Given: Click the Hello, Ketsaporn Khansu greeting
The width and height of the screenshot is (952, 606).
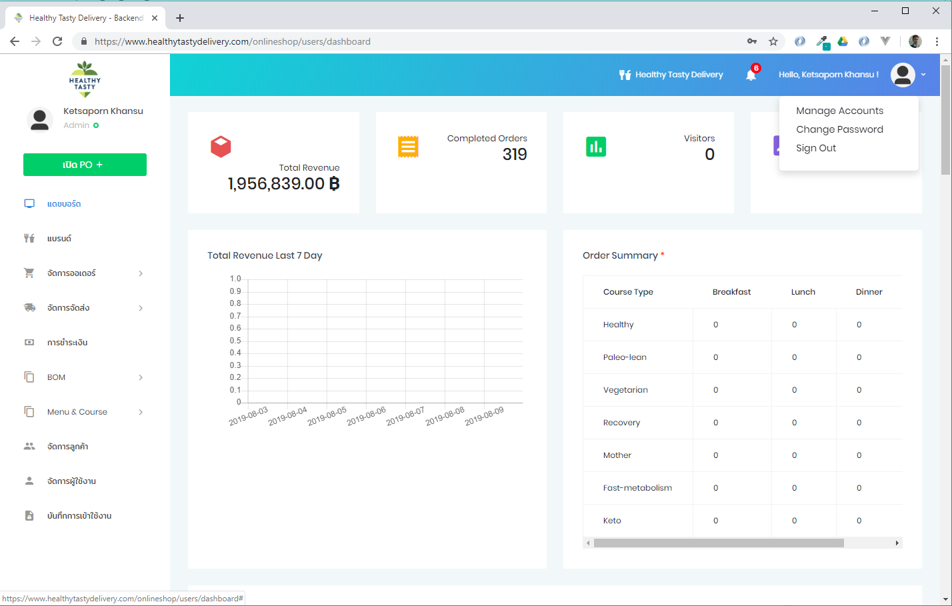Looking at the screenshot, I should coord(829,75).
